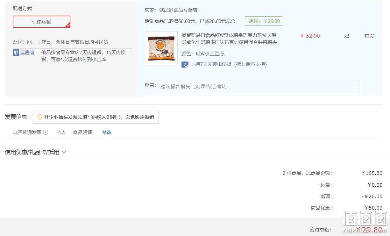Click the unit price ¥52.90
Image resolution: width=390 pixels, height=236 pixels.
(310, 36)
